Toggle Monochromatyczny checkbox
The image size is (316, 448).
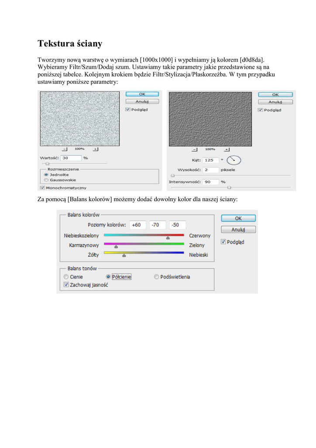tap(42, 188)
